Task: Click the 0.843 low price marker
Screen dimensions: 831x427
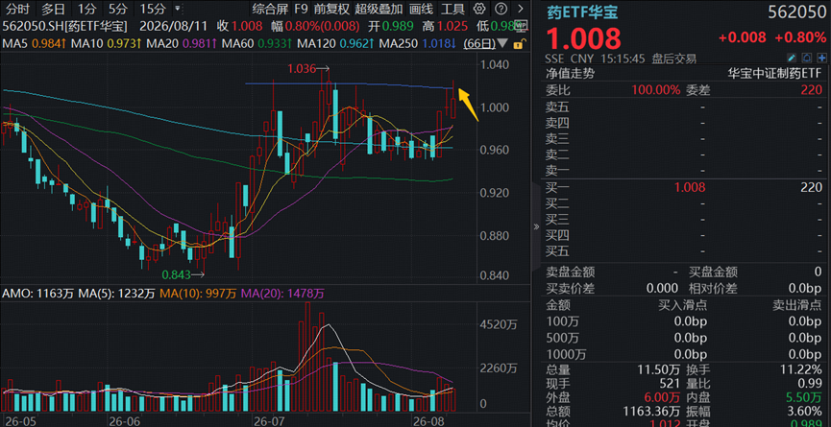Action: click(177, 274)
